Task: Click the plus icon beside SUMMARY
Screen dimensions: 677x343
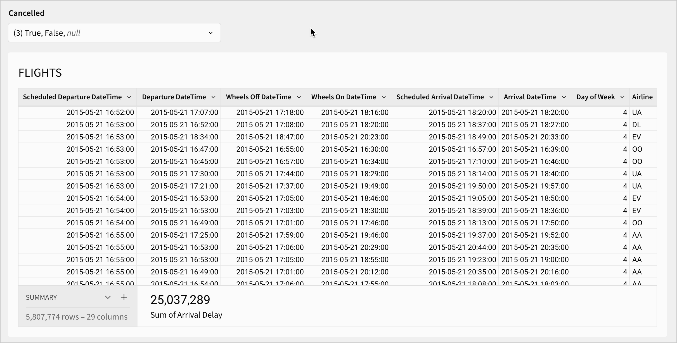Action: point(124,297)
